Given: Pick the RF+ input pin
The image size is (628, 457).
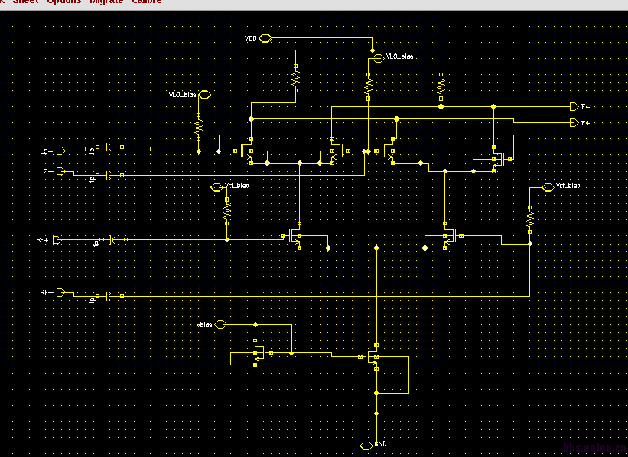Looking at the screenshot, I should pyautogui.click(x=57, y=240).
